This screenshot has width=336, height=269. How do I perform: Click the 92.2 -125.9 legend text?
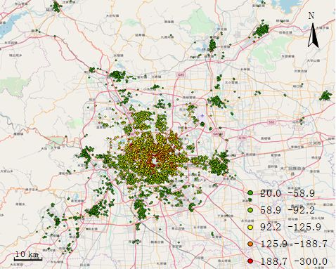pyautogui.click(x=290, y=227)
